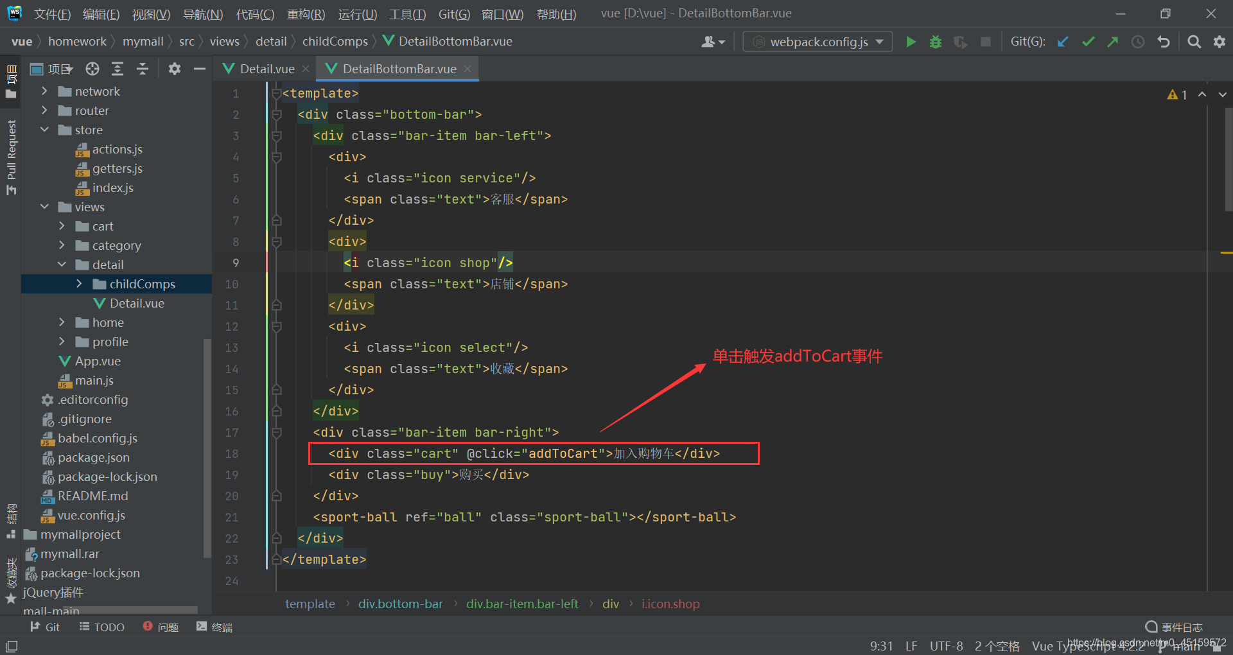Viewport: 1233px width, 655px height.
Task: Expand the router folder
Action: 44,110
